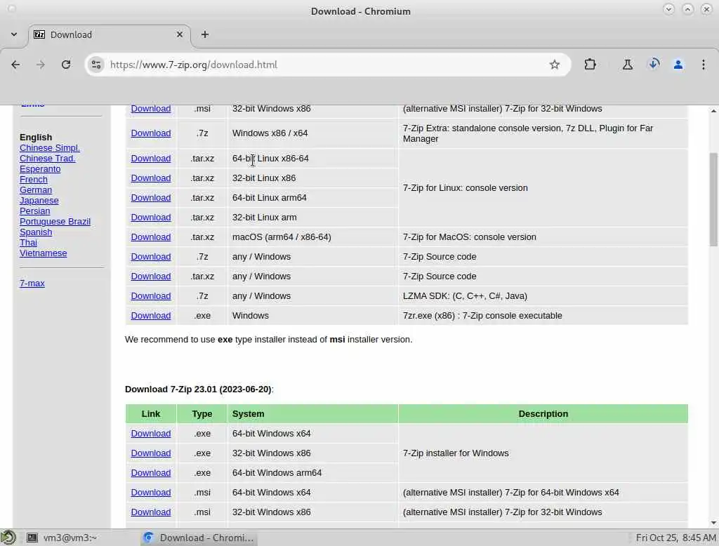Click the 'Download 7-Zip 23.01 (2023-06-20)' heading

point(199,389)
